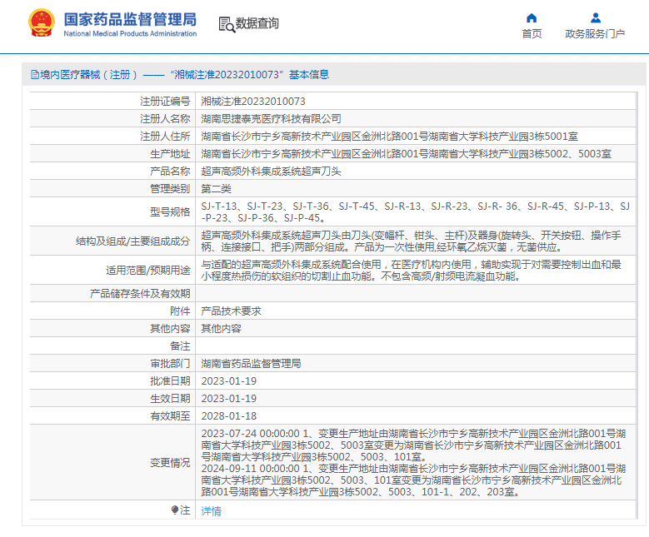Select registrant name 湖南思捷泰克医疗科技有限公司
The height and width of the screenshot is (537, 649).
pos(271,119)
